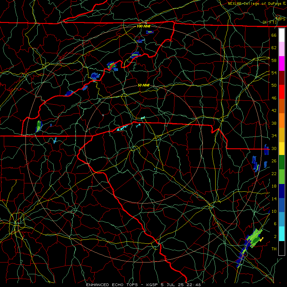
Task: Click the '14' legend value
Action: pos(274,199)
